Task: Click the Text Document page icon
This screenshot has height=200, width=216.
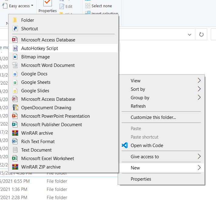Action: tap(15, 150)
